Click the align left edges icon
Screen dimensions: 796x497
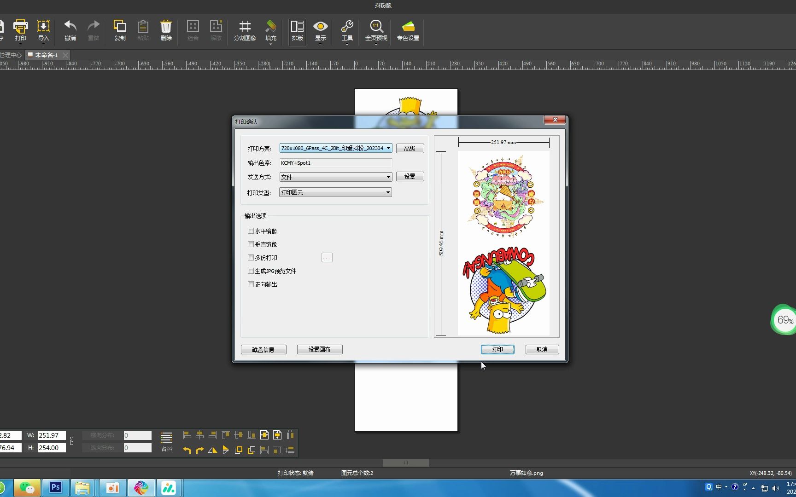(187, 435)
